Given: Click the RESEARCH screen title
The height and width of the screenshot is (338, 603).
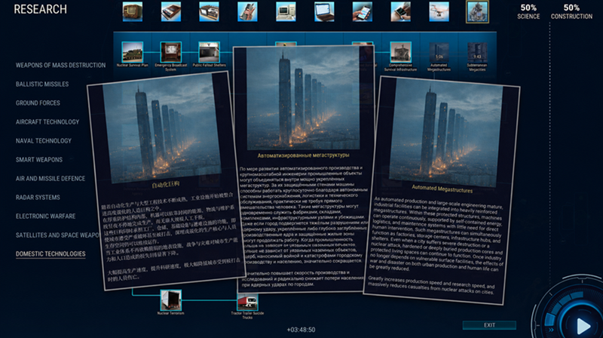Looking at the screenshot, I should pos(41,9).
